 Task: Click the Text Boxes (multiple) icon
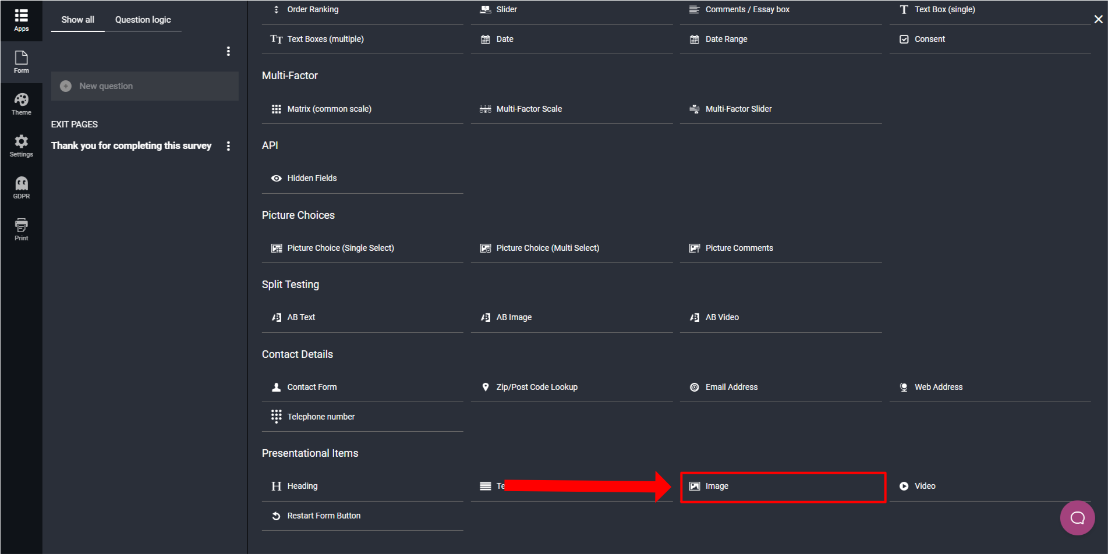point(276,39)
